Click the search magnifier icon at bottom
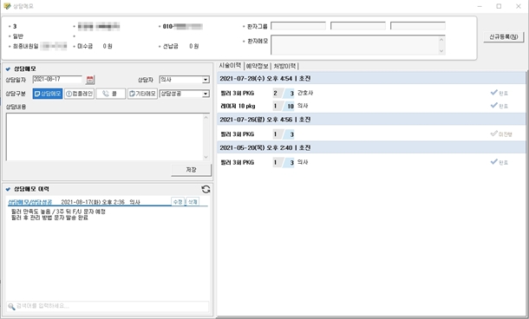This screenshot has width=529, height=319. point(11,306)
